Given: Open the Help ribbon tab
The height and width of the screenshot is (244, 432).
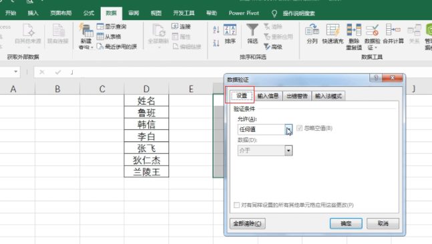Looking at the screenshot, I should 212,13.
